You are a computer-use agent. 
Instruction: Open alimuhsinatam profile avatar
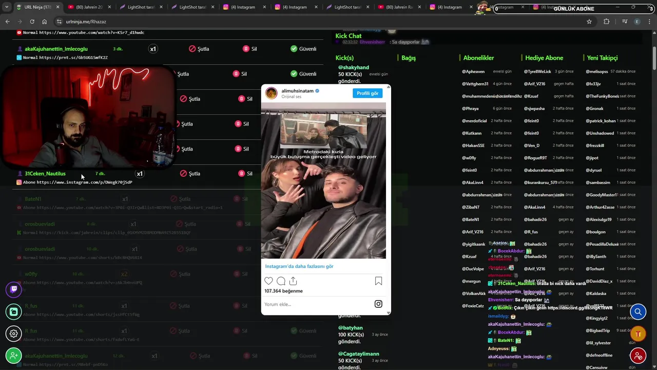click(x=272, y=93)
